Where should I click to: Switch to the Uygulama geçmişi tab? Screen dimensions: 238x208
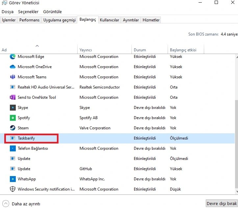click(59, 20)
